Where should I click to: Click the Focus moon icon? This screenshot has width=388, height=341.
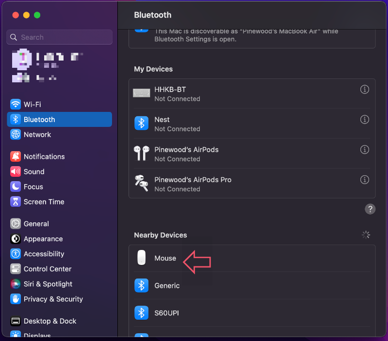coord(16,186)
